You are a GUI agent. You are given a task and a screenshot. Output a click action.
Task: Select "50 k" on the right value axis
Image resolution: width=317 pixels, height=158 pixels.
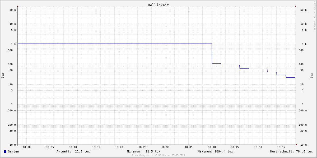click(x=304, y=10)
